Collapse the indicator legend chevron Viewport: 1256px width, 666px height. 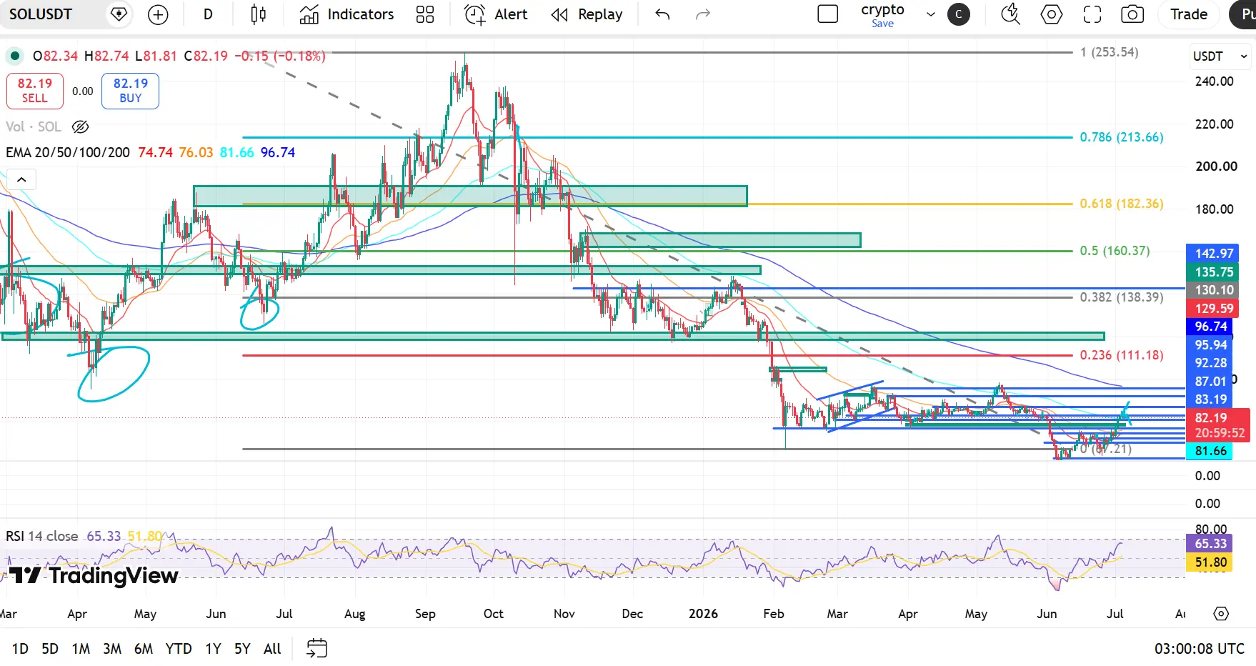coord(21,179)
